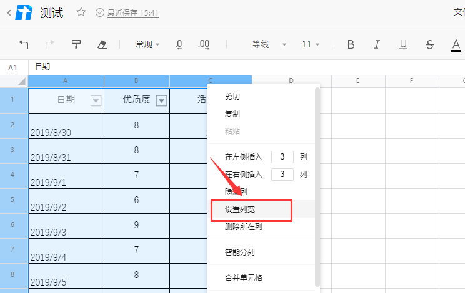Click 智能分列 in the context menu

(x=240, y=252)
